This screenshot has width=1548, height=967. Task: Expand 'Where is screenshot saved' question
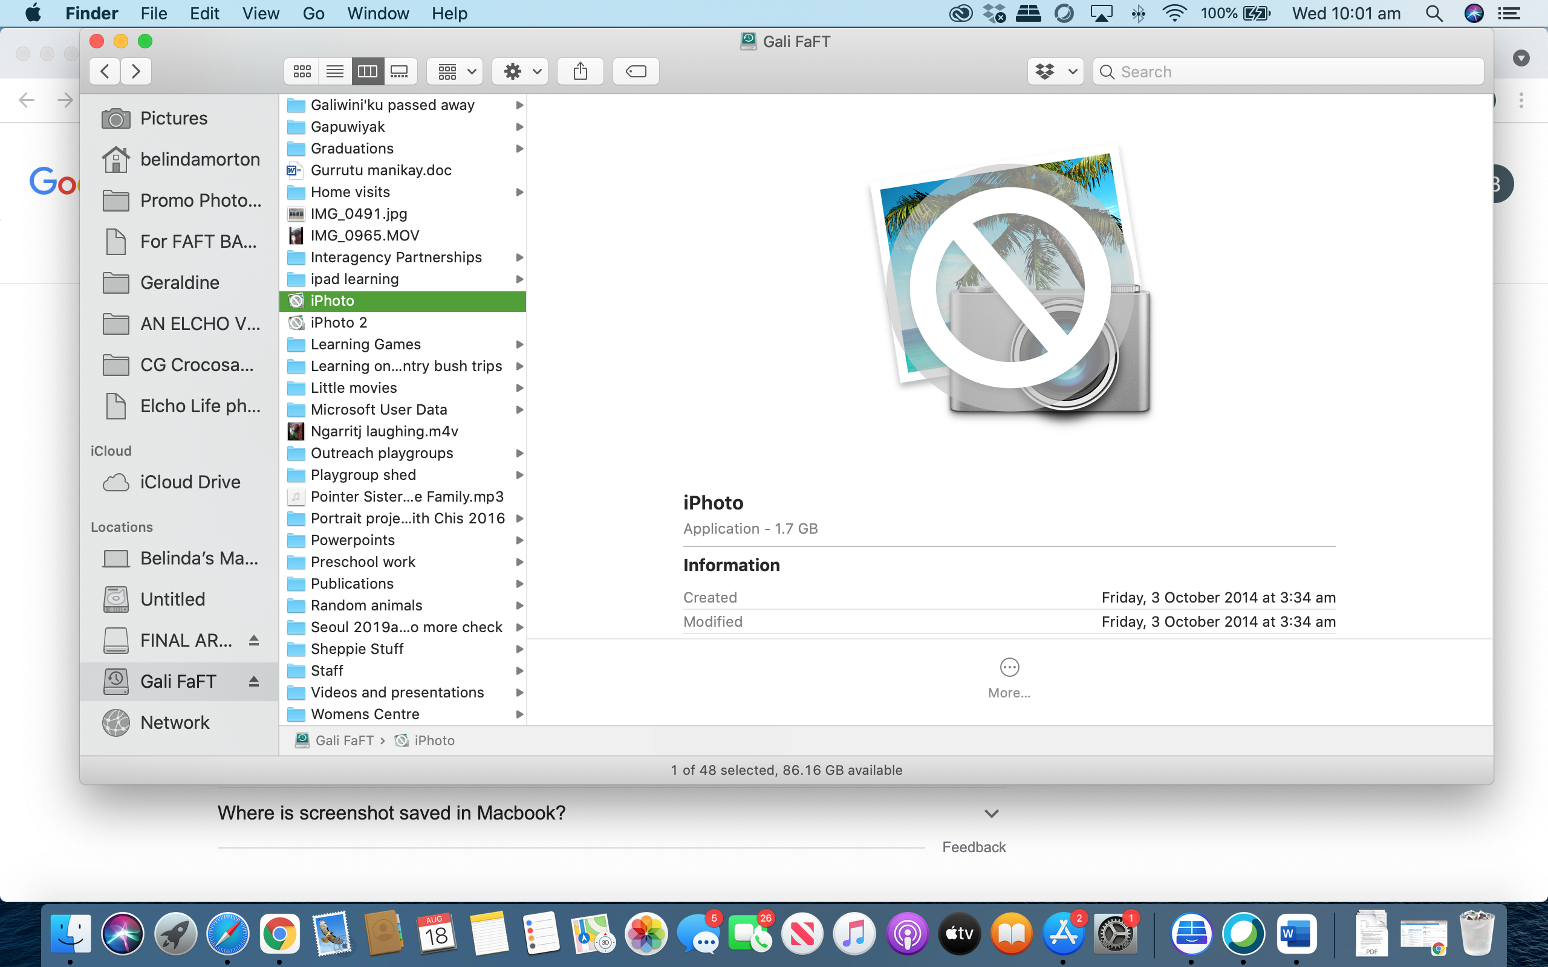(x=991, y=813)
